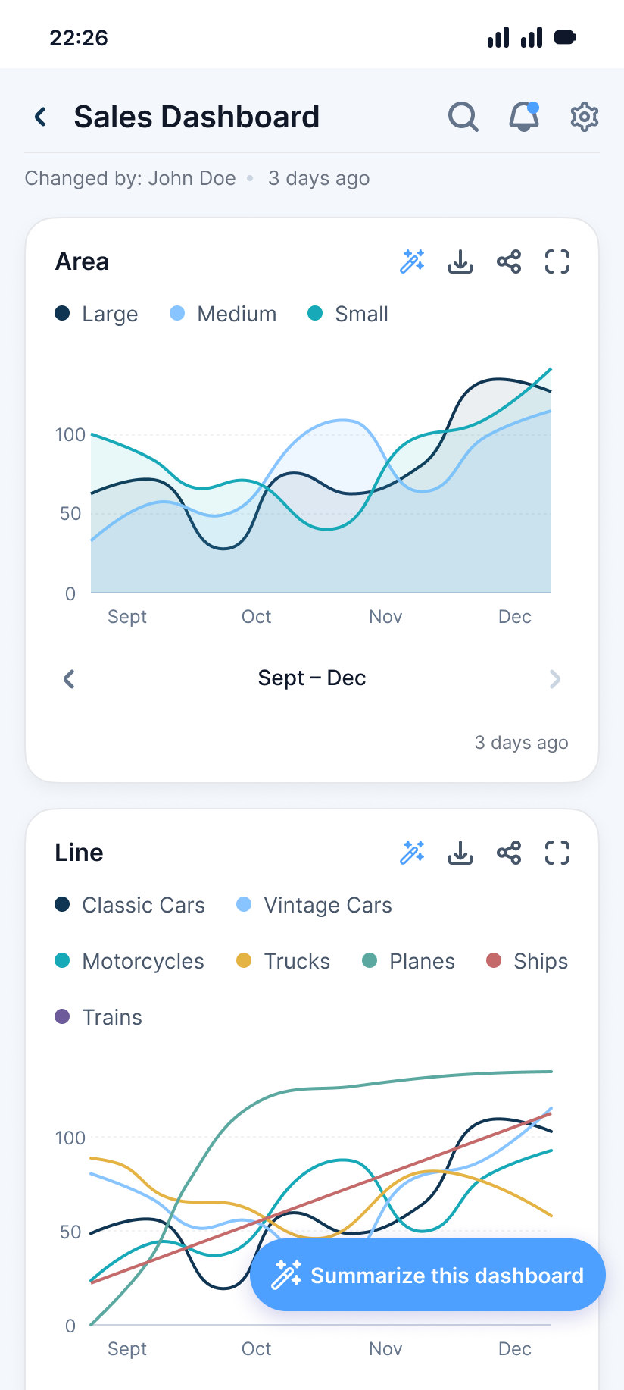Image resolution: width=624 pixels, height=1390 pixels.
Task: Open dashboard settings gear
Action: click(x=584, y=117)
